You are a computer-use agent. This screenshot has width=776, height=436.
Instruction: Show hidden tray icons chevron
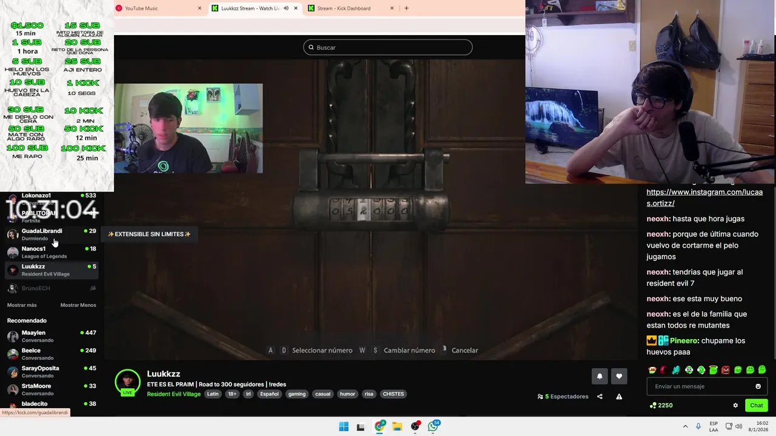click(685, 426)
